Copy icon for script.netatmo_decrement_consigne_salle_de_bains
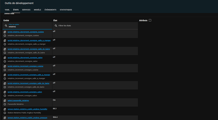The image size is (218, 120). coord(5,49)
